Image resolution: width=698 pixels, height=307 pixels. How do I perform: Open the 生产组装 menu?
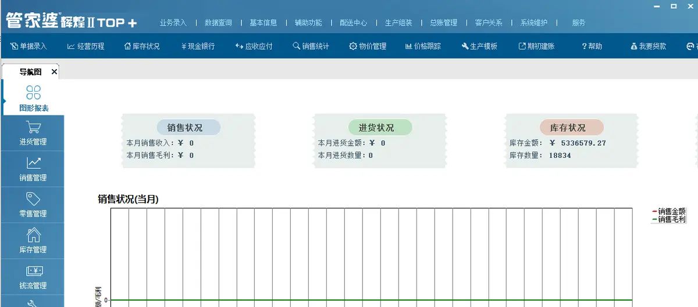point(398,23)
